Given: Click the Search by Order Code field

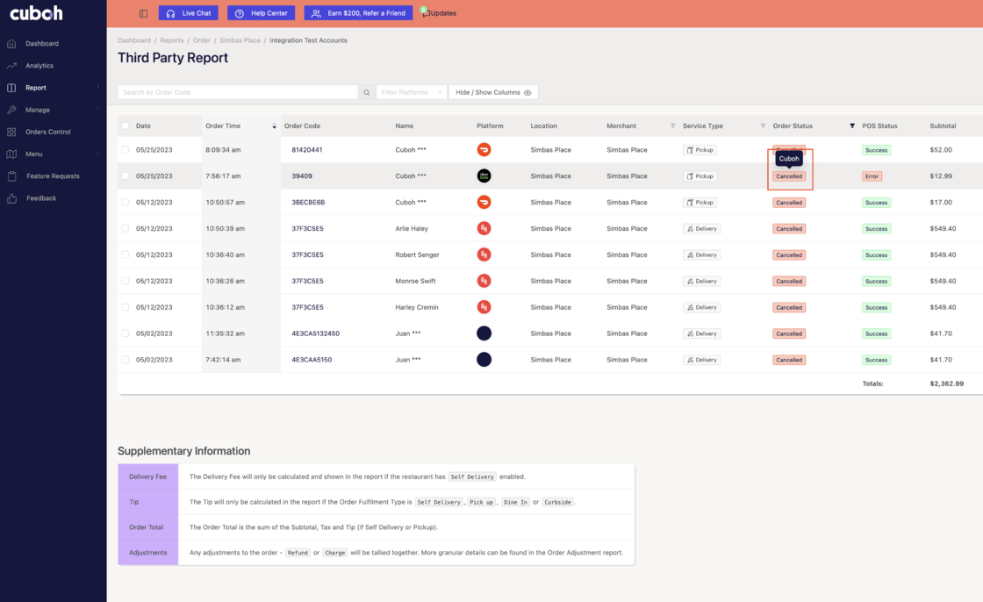Looking at the screenshot, I should 237,92.
